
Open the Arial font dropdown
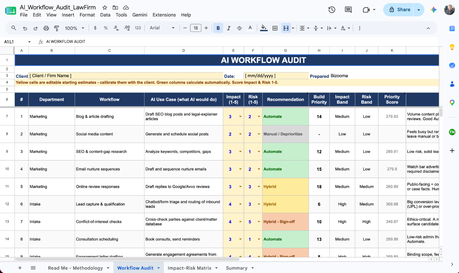click(162, 28)
